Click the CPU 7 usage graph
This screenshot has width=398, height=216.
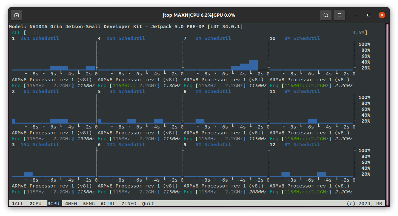225,56
